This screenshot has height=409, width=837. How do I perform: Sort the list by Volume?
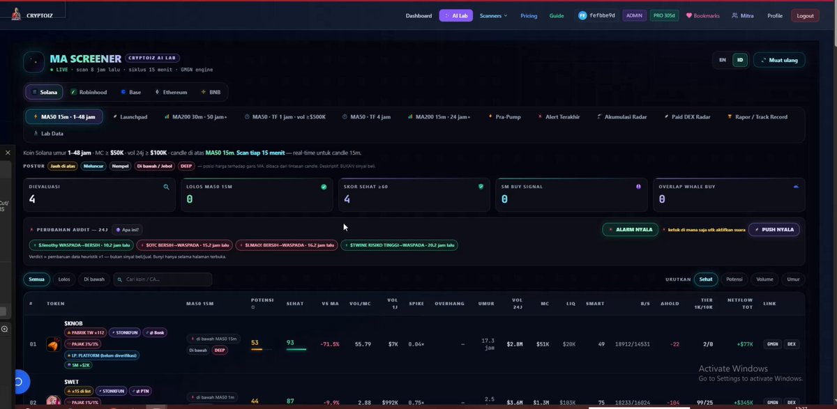pos(764,279)
